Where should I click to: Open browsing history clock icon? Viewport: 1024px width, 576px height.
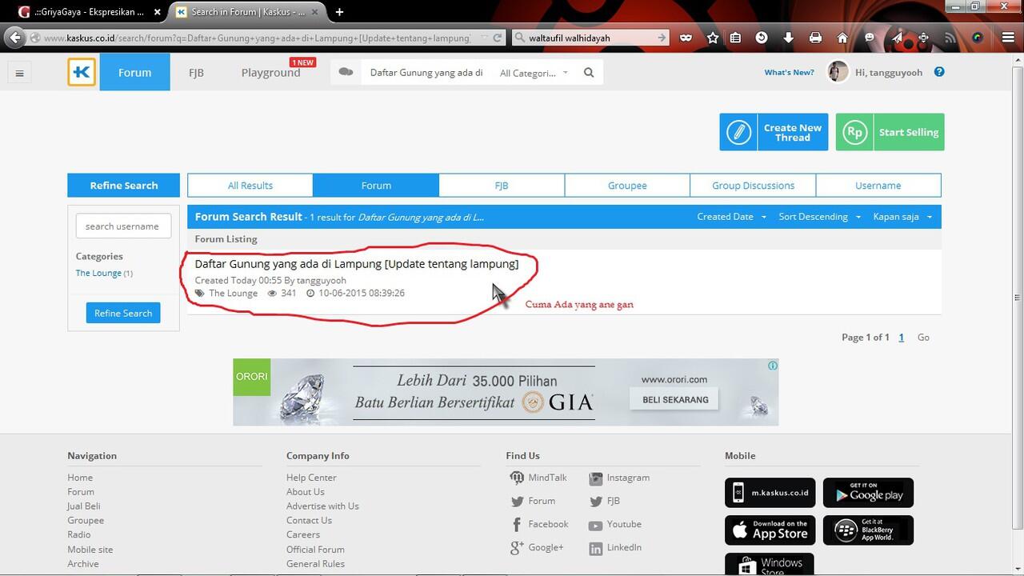[762, 38]
